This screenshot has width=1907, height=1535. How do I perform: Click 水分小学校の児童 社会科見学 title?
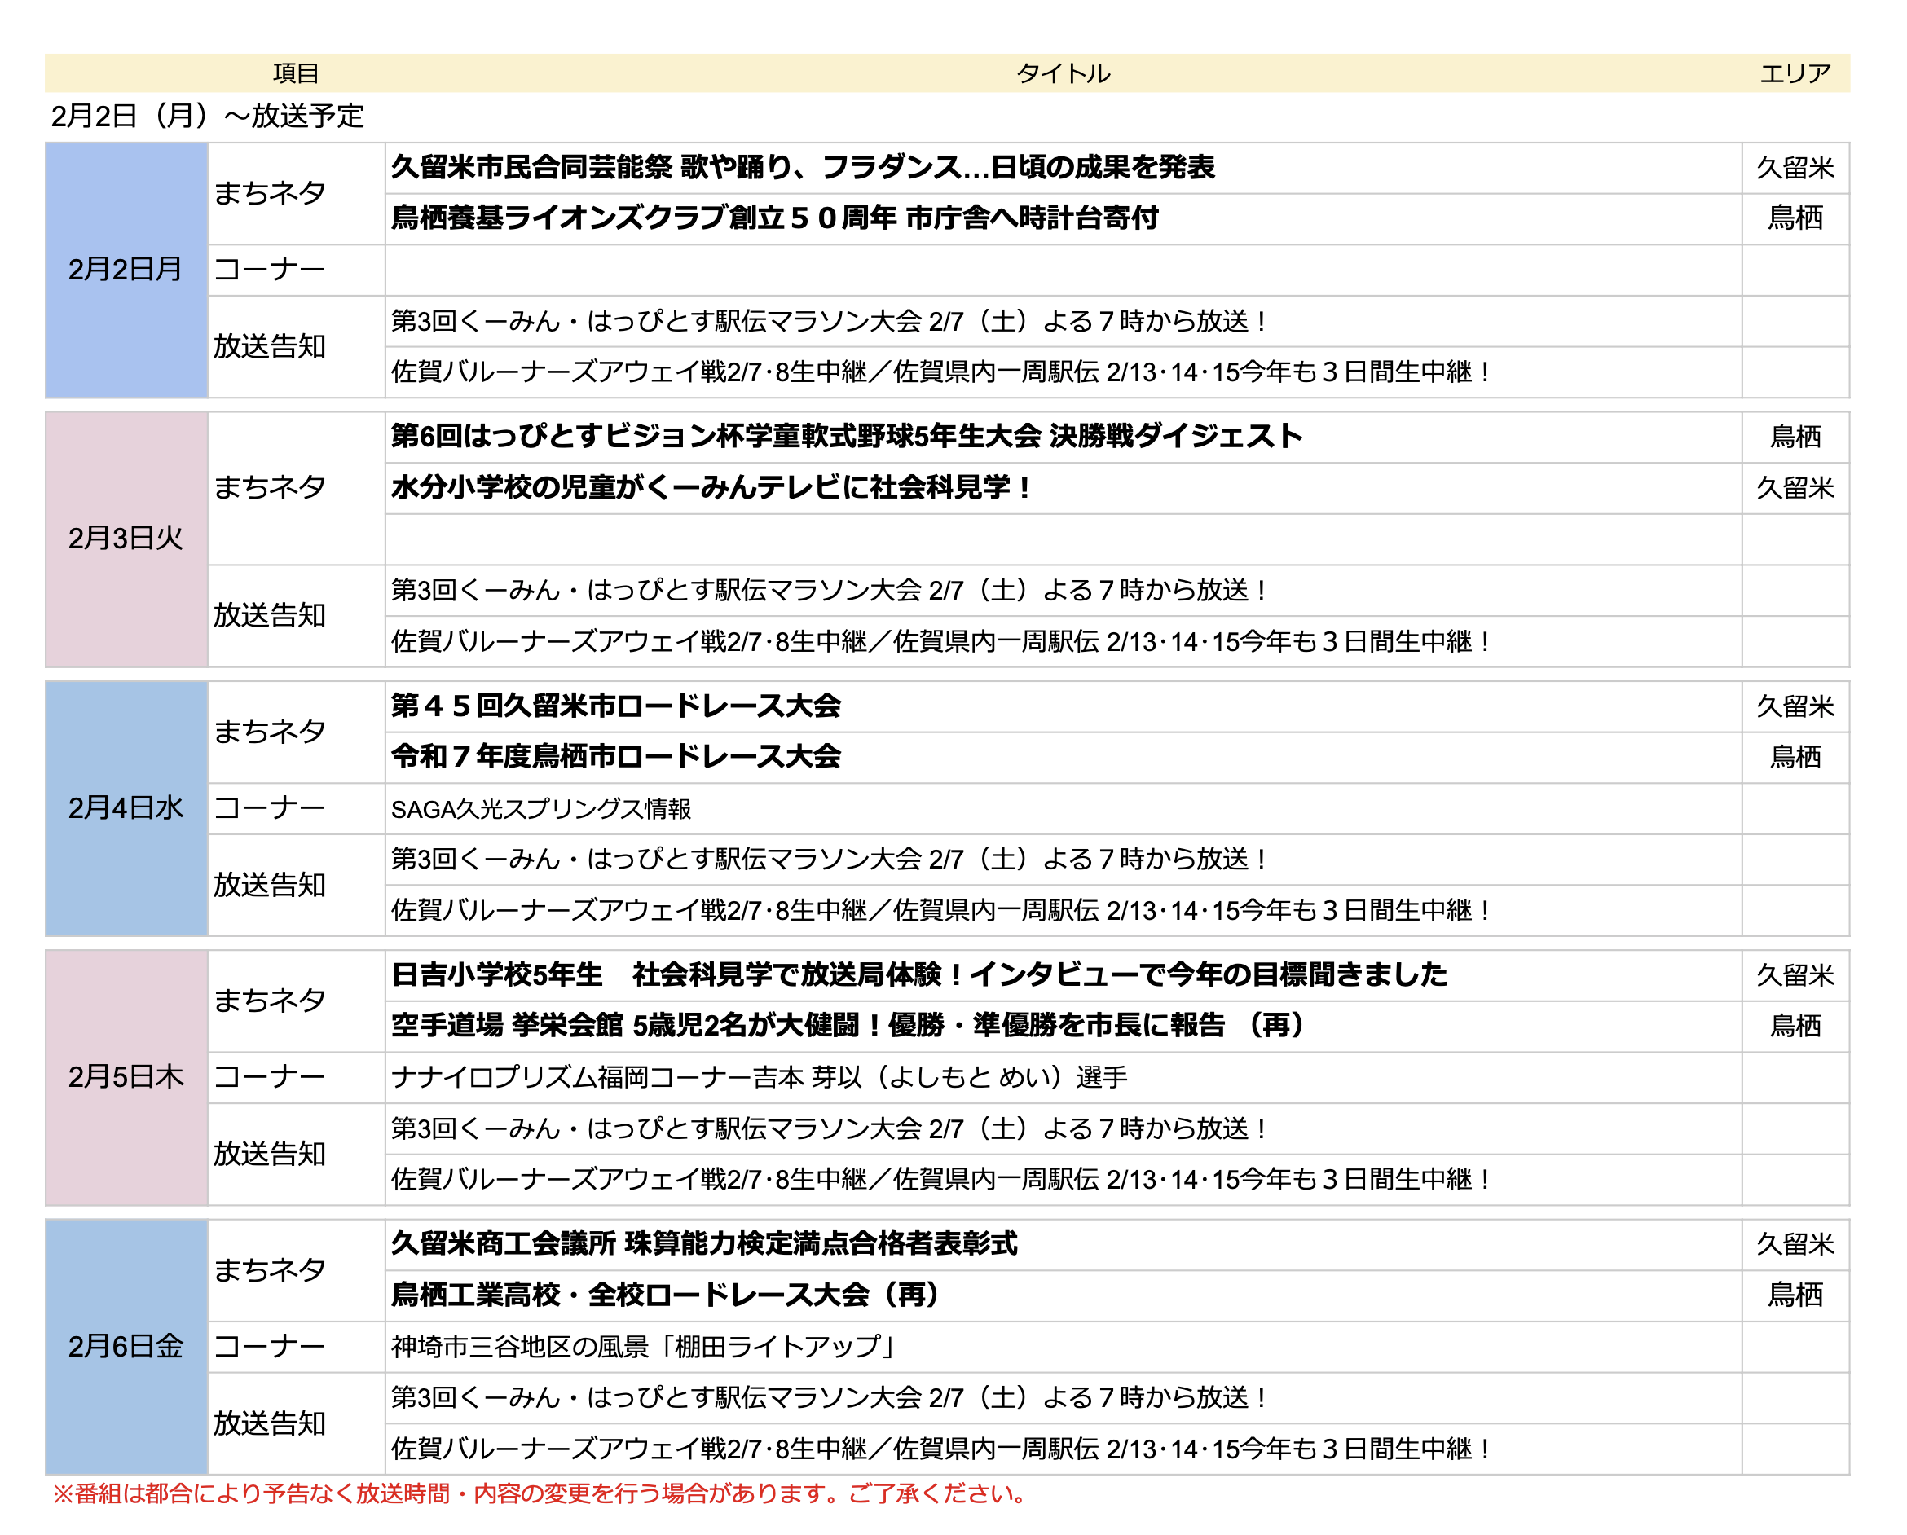click(711, 487)
